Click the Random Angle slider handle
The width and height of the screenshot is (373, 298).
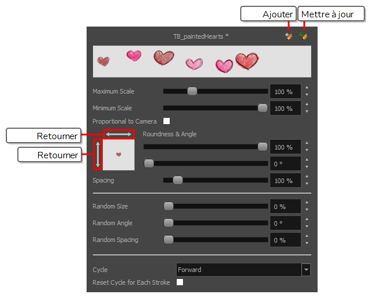(x=169, y=223)
